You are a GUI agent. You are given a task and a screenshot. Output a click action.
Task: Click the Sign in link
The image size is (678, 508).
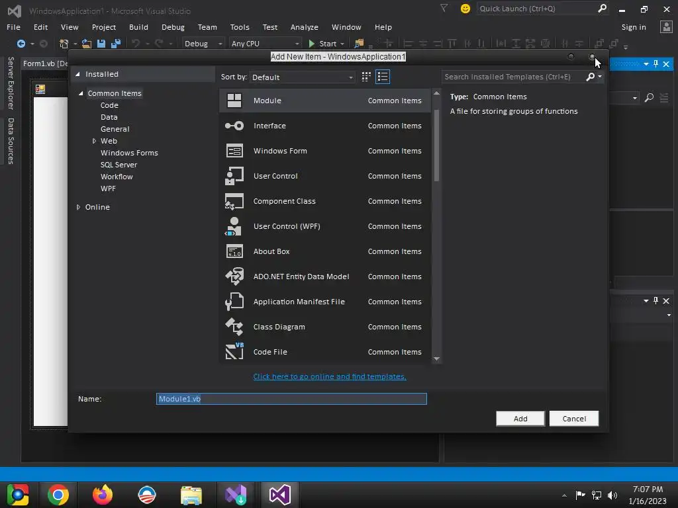click(634, 26)
